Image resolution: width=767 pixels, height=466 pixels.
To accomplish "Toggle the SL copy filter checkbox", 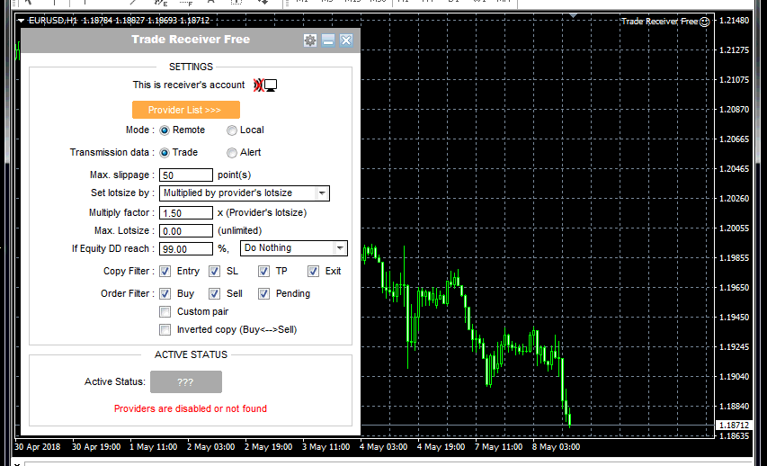I will point(214,271).
